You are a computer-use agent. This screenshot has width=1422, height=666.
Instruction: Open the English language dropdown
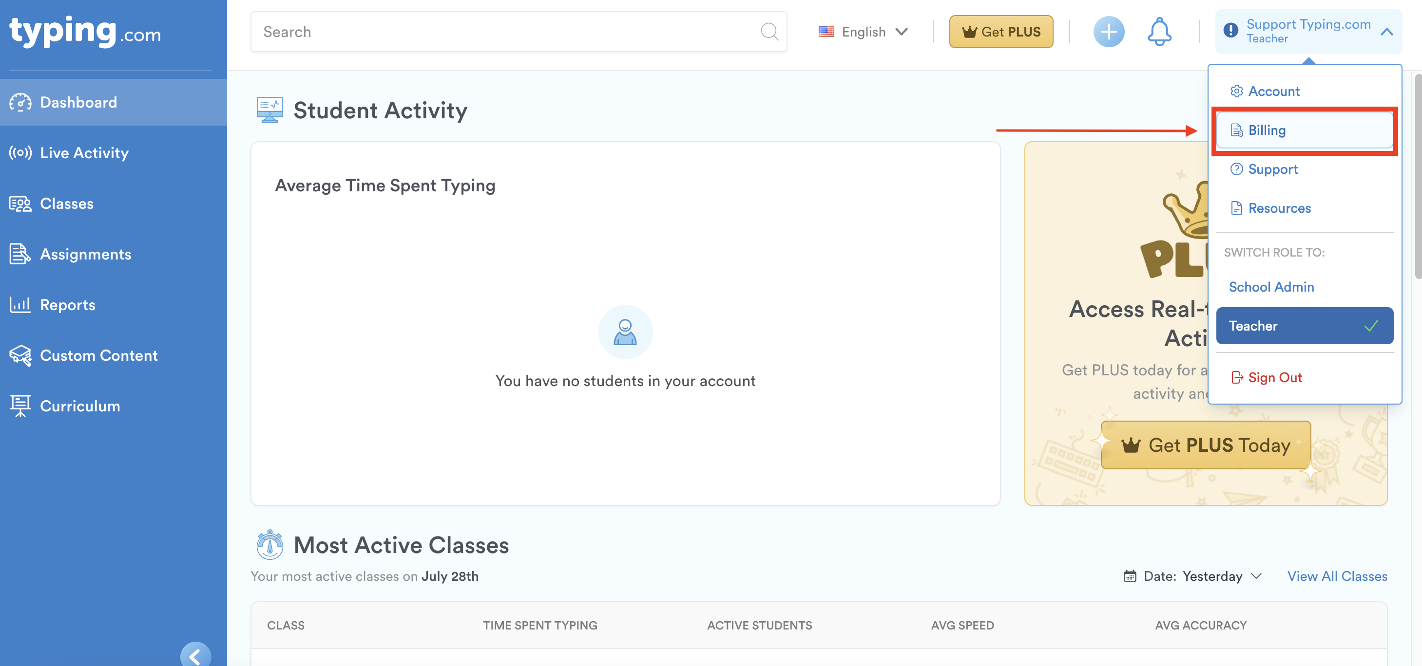click(x=864, y=32)
